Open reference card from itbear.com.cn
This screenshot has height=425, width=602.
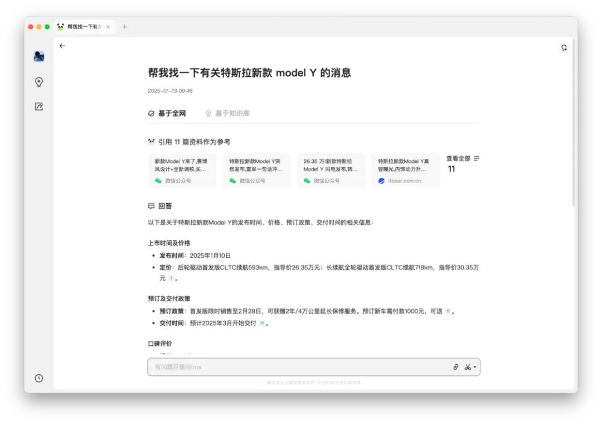pyautogui.click(x=405, y=171)
